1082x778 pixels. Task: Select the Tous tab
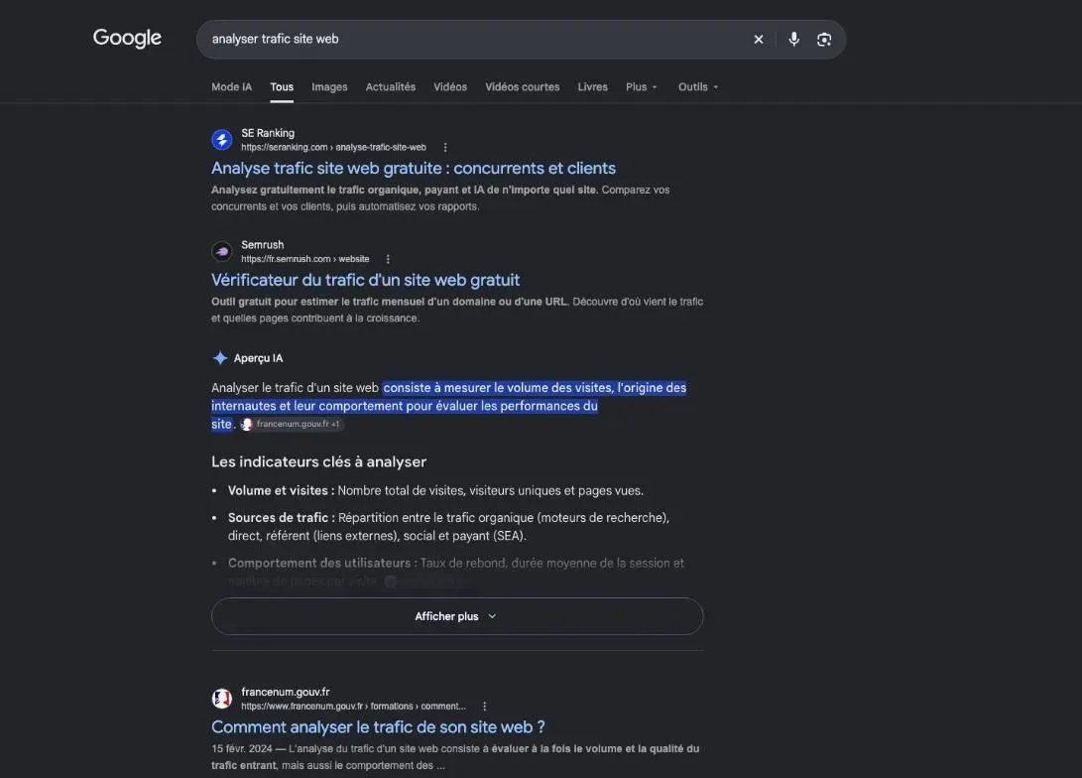(282, 87)
